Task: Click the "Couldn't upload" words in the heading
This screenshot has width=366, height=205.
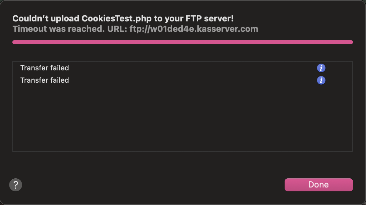Action: 46,18
